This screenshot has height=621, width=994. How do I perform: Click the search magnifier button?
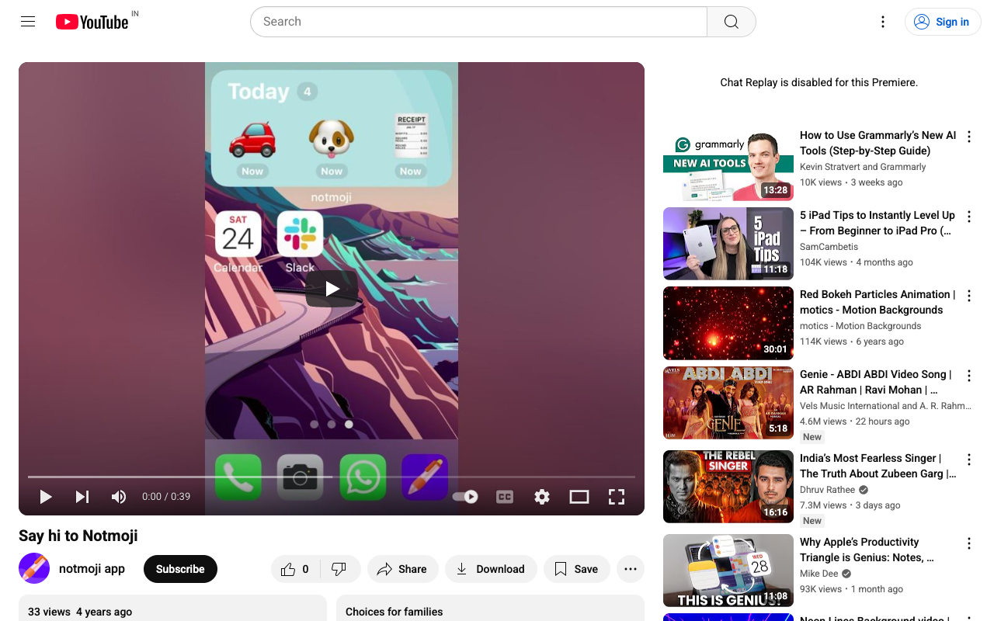tap(731, 22)
